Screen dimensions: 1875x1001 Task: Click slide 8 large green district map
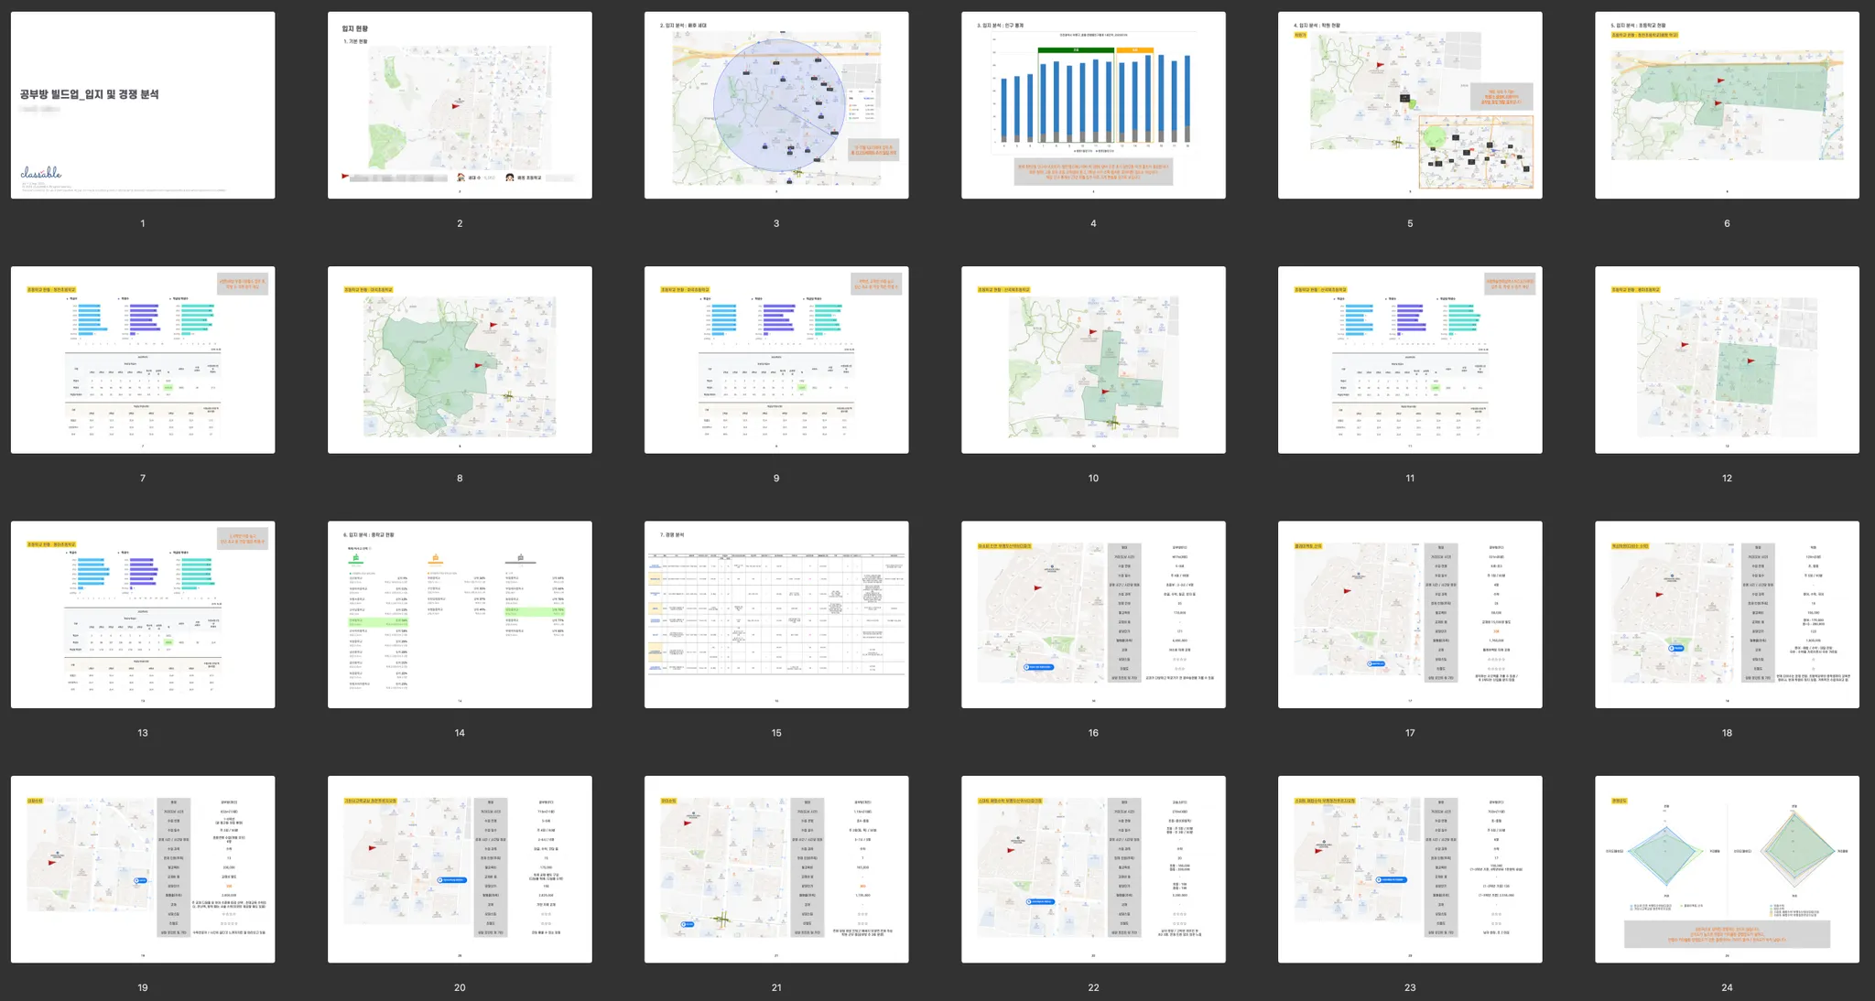point(460,360)
